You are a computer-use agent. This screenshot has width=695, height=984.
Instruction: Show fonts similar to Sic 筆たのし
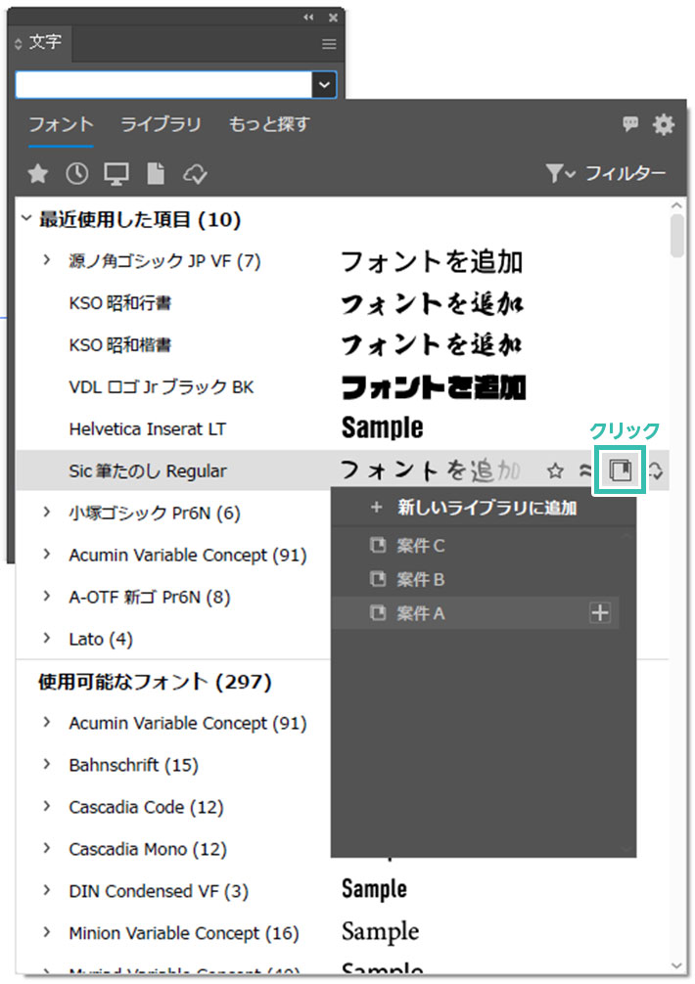point(585,471)
